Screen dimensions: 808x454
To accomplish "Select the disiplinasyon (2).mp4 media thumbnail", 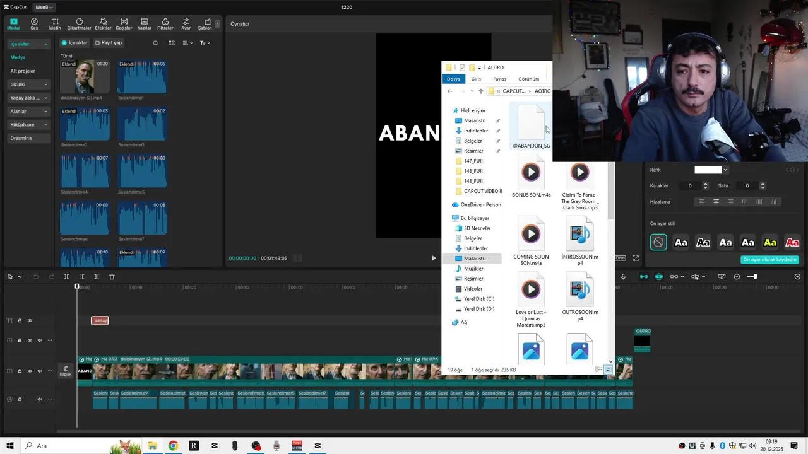I will tap(85, 77).
